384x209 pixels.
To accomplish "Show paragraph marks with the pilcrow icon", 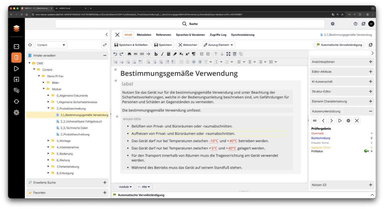I will pyautogui.click(x=194, y=54).
